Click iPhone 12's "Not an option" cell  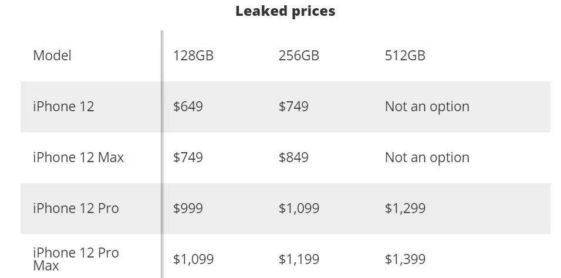pyautogui.click(x=427, y=107)
